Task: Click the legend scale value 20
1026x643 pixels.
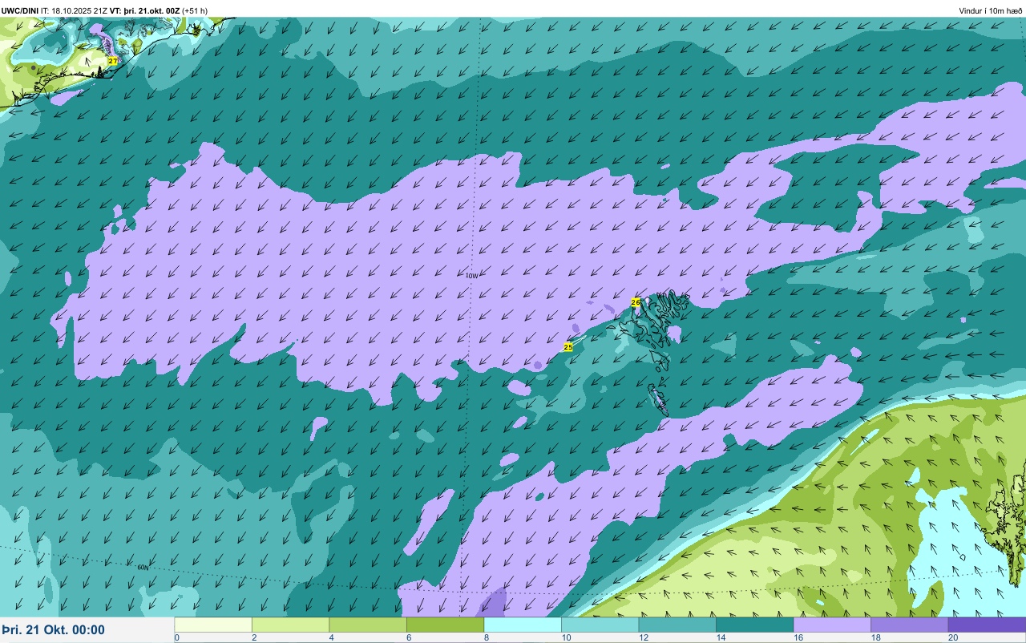Action: click(952, 637)
